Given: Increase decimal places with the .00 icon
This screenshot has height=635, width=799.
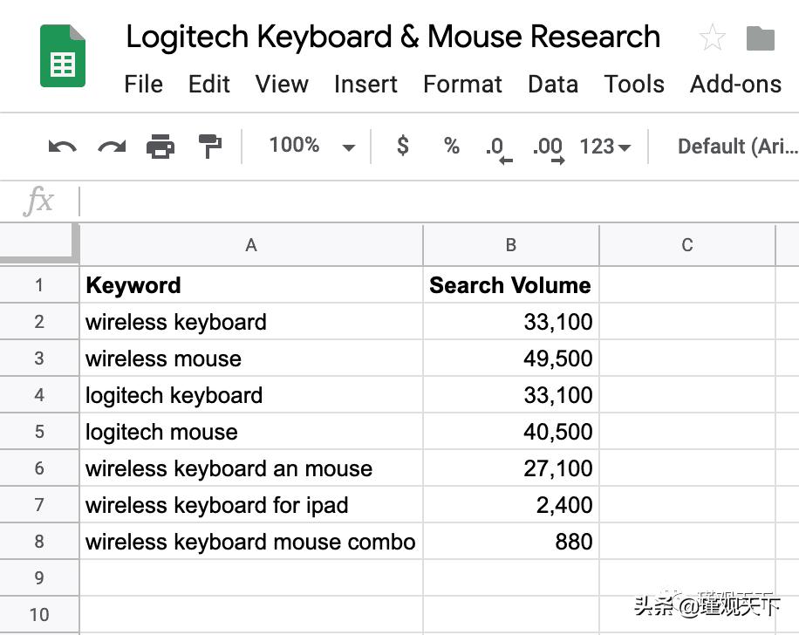Looking at the screenshot, I should (x=548, y=147).
